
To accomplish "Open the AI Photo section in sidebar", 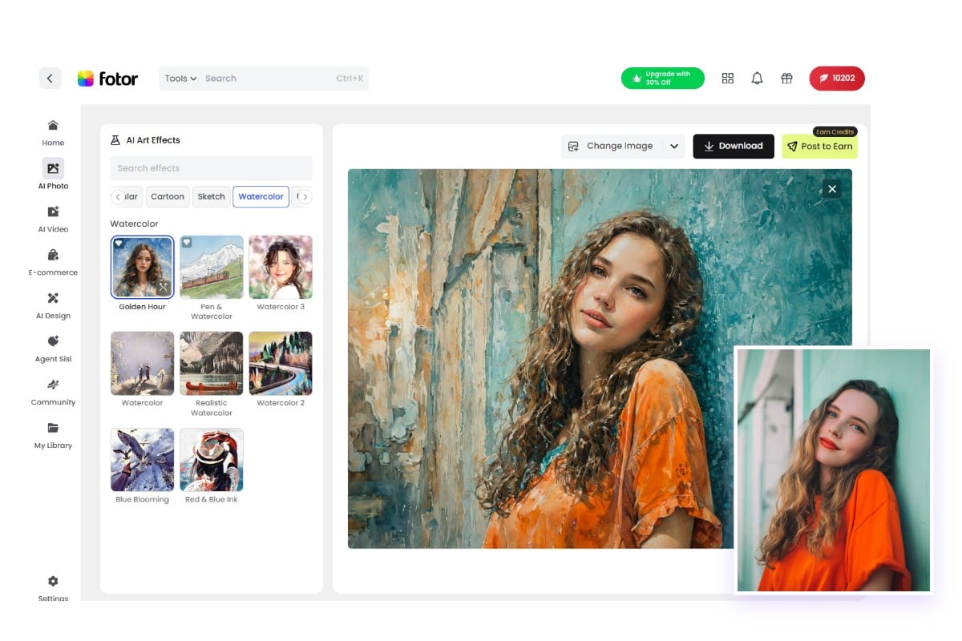I will 52,172.
